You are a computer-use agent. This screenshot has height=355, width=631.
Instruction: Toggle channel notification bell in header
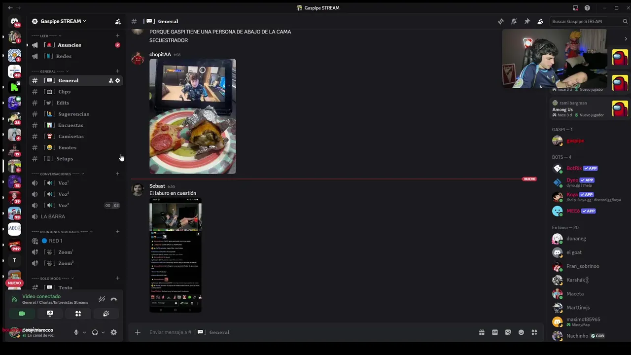[x=514, y=21]
